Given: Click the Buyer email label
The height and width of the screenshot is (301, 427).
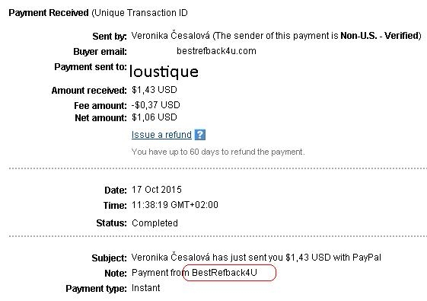Looking at the screenshot, I should click(100, 52).
